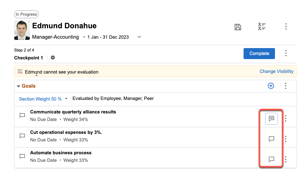Open the options menu for Cut operational expenses
This screenshot has height=170, width=302.
[x=286, y=139]
